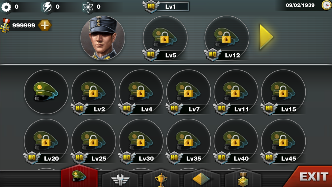
Task: Select the general portrait in blue cap
Action: pos(103,38)
